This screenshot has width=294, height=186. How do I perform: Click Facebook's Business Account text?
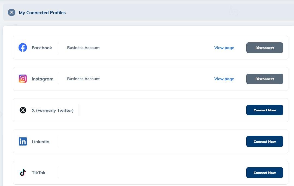(83, 48)
